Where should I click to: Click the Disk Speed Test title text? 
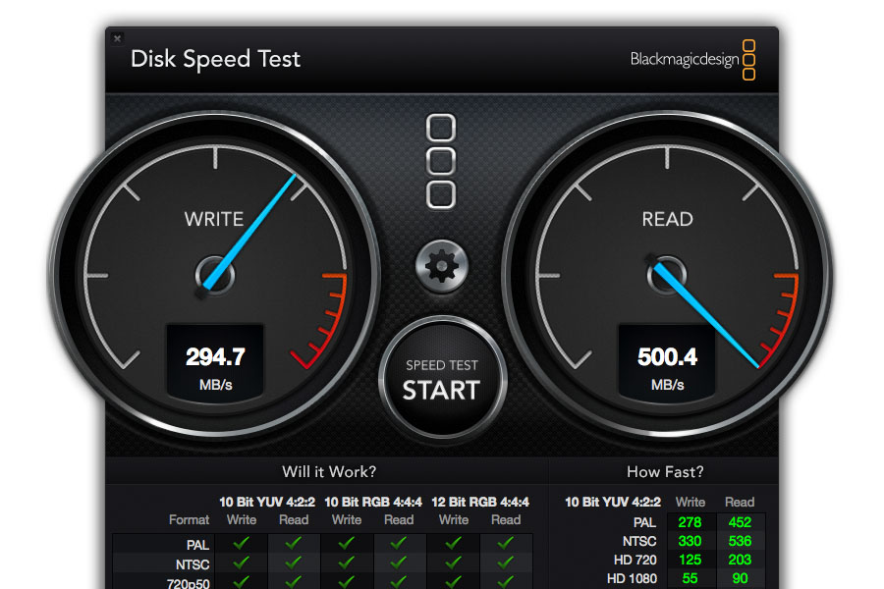click(x=215, y=59)
